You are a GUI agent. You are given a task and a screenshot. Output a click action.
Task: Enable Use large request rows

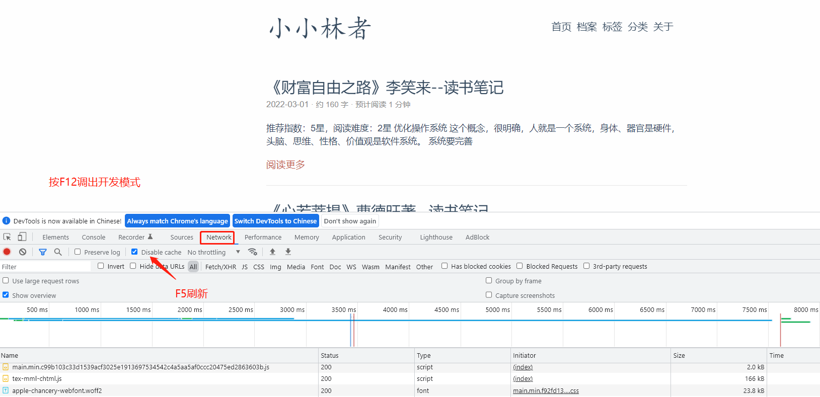[x=6, y=280]
